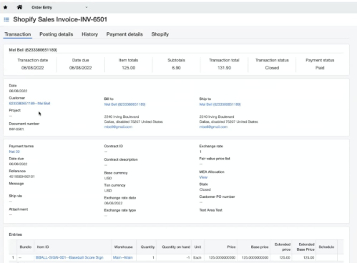Click the Item totals value 125.00
357x263 pixels.
tap(129, 68)
